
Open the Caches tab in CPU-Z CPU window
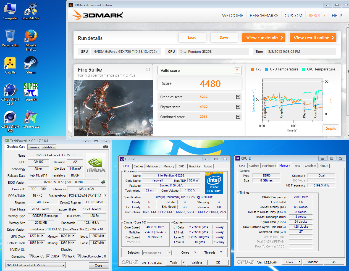click(138, 166)
